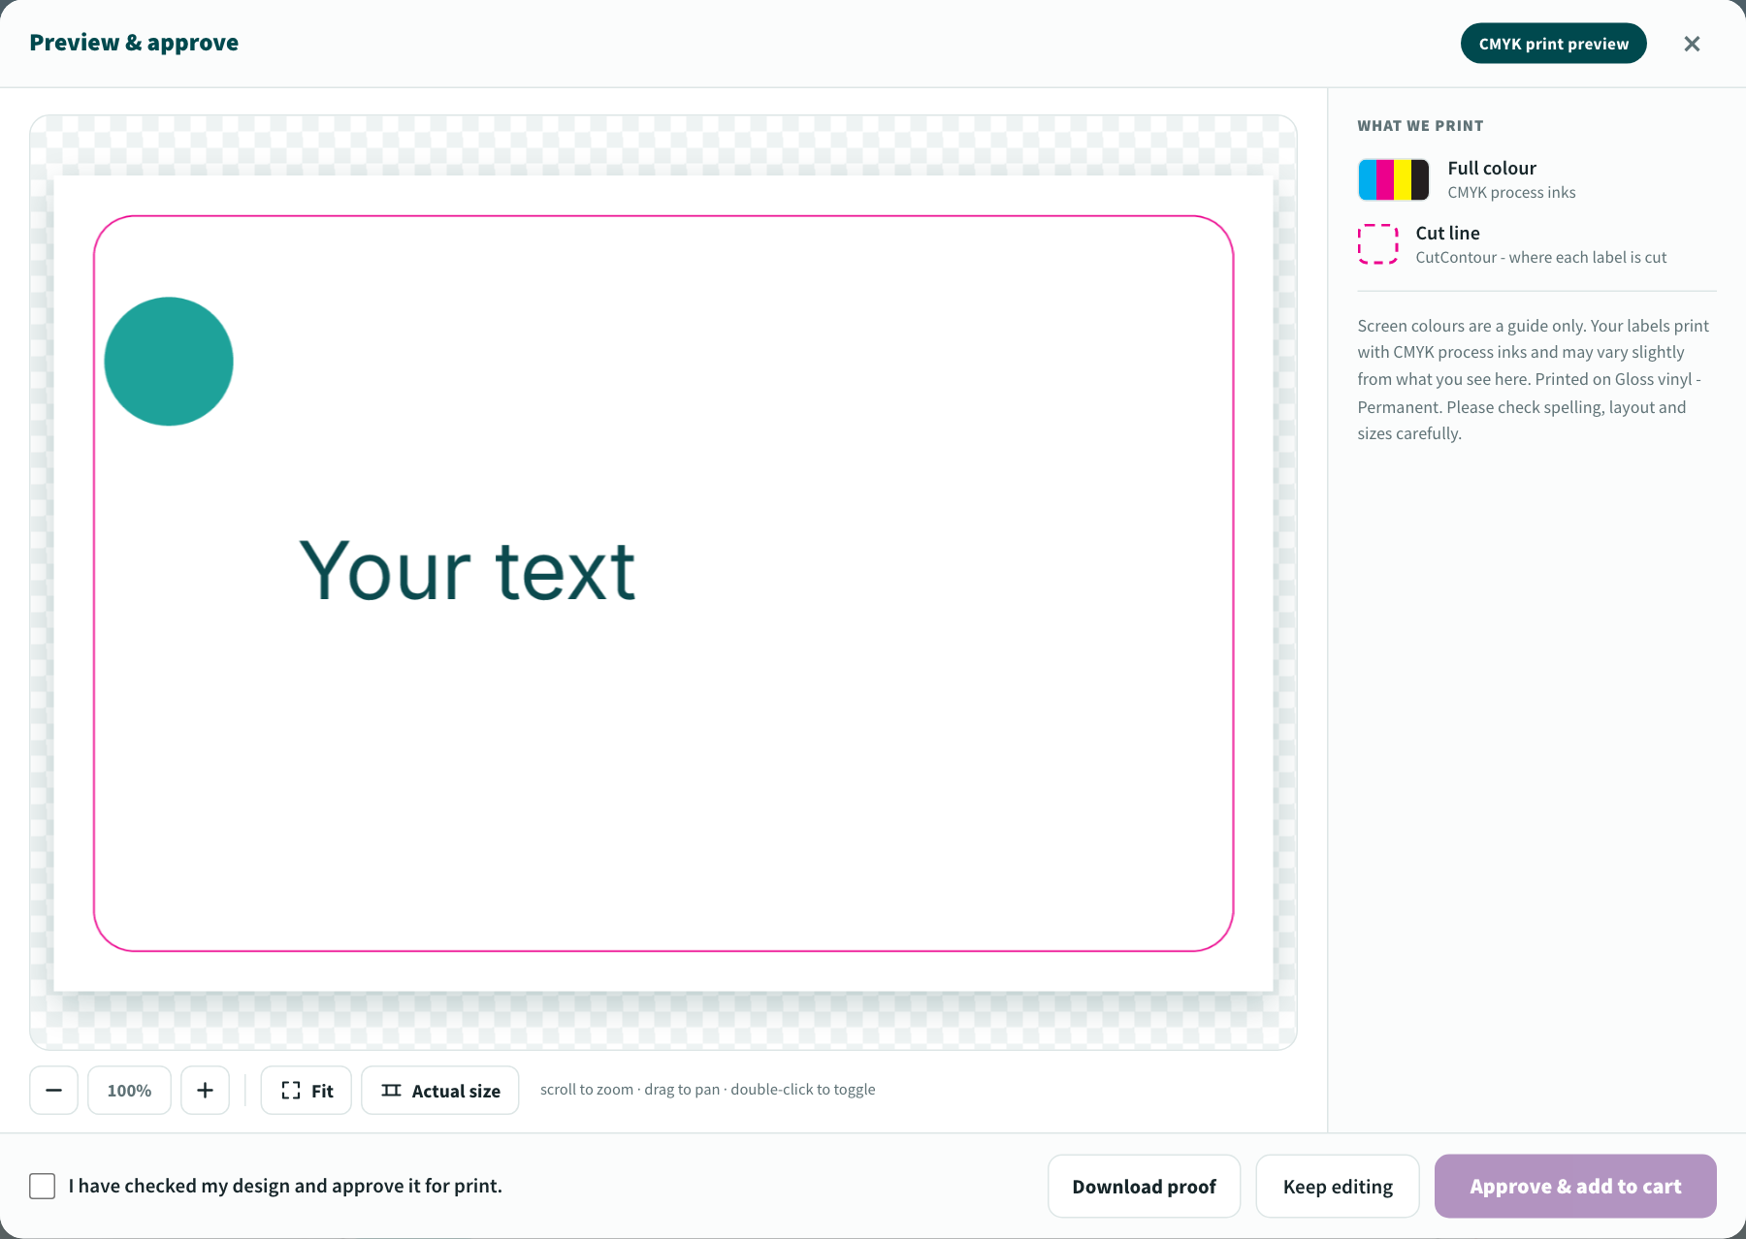Click the 100% zoom level field
The width and height of the screenshot is (1746, 1239).
[129, 1091]
